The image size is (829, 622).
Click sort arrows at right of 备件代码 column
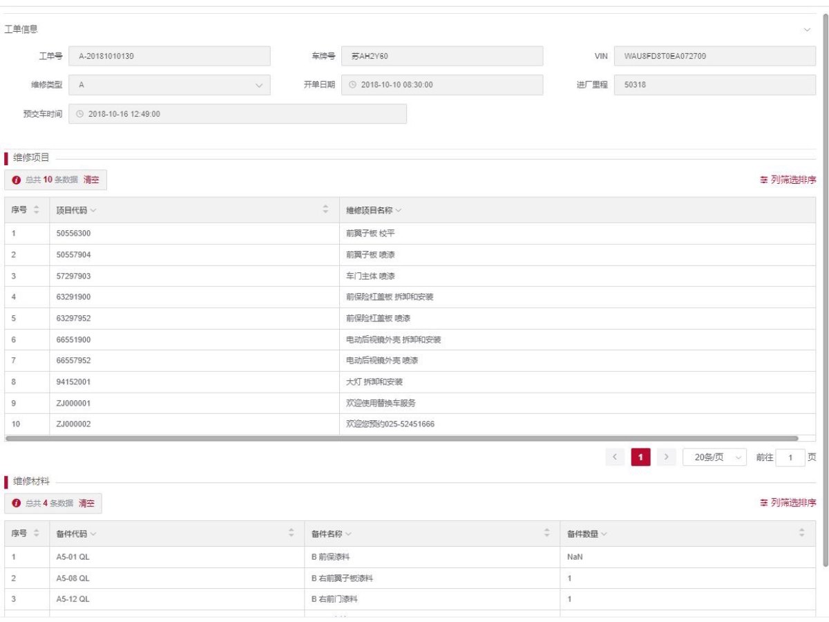pyautogui.click(x=291, y=534)
